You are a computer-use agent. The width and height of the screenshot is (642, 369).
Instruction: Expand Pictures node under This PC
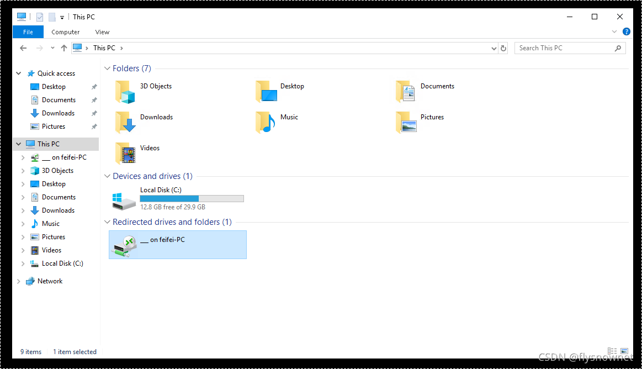(x=23, y=237)
